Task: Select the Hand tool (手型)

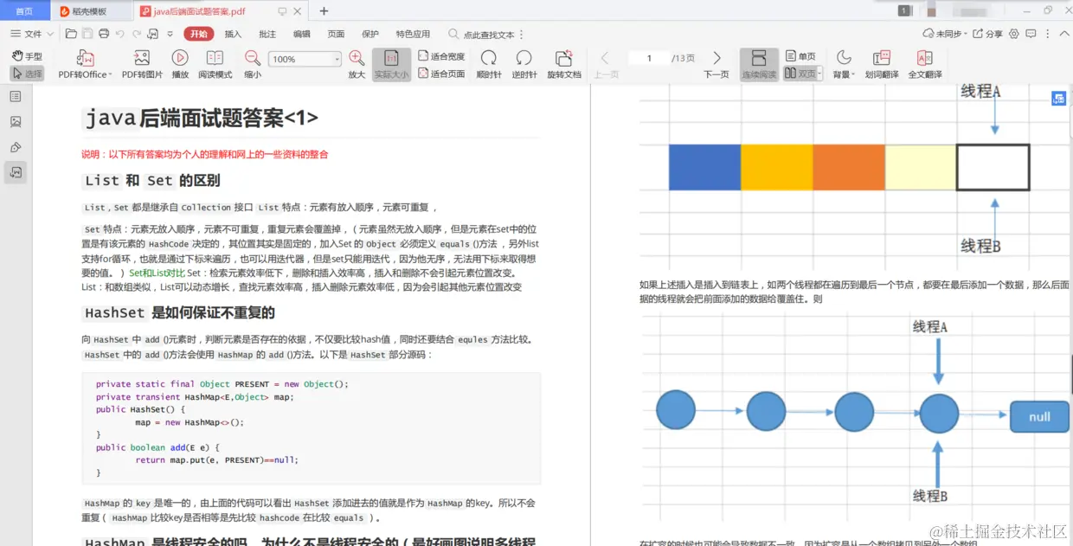Action: pos(27,56)
